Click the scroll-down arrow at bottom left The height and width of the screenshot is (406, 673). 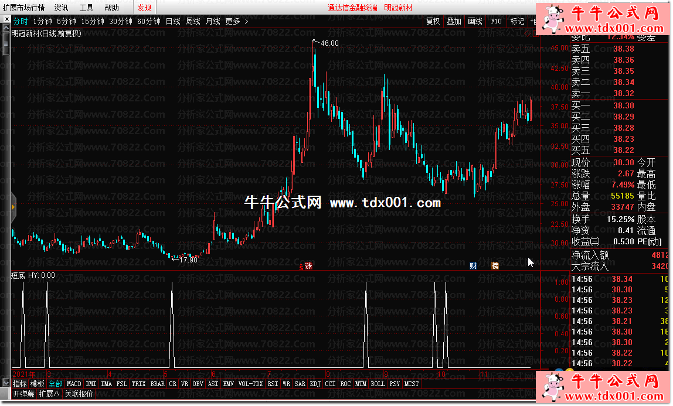6,382
